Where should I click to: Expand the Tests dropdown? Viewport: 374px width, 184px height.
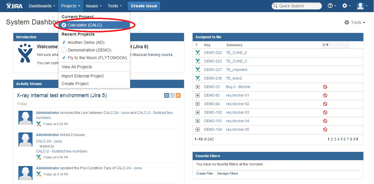click(115, 6)
